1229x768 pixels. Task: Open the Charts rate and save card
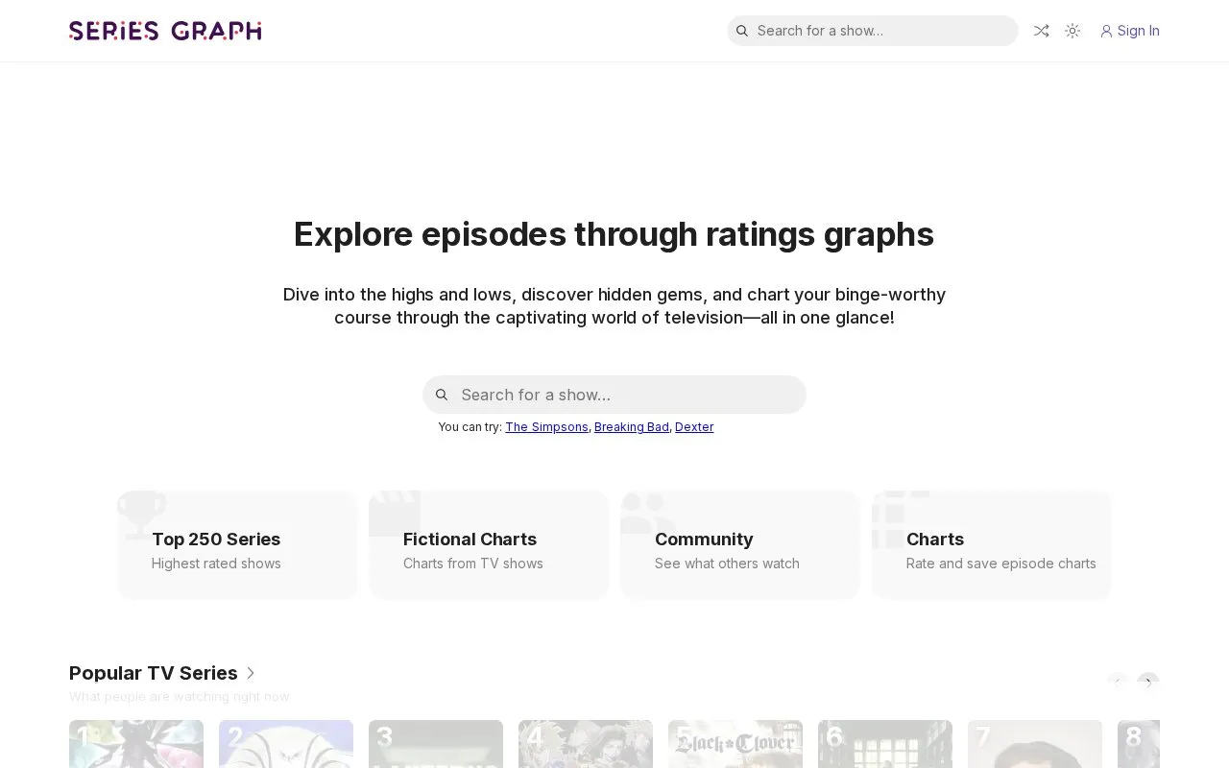(992, 544)
